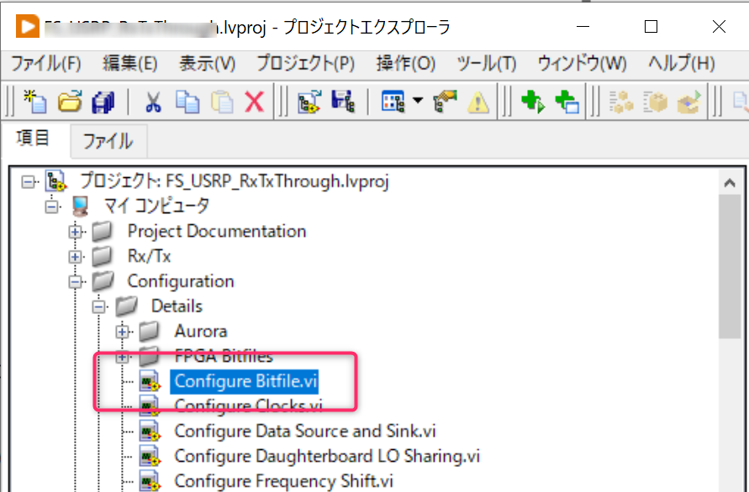Select the マイ コンピュータ label
The height and width of the screenshot is (492, 749).
click(156, 207)
